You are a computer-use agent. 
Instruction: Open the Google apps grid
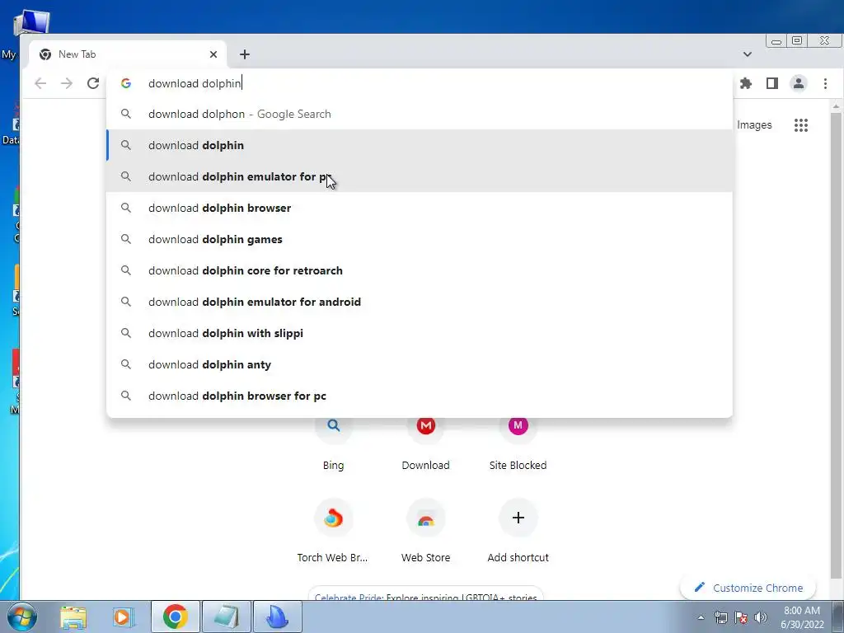click(x=801, y=125)
